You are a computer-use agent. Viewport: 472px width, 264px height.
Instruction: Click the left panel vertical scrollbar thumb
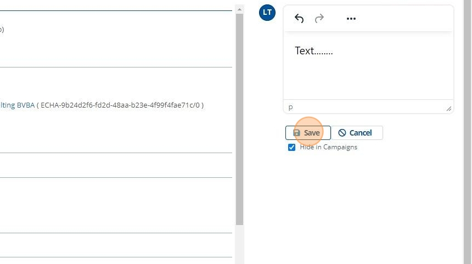tap(239, 110)
